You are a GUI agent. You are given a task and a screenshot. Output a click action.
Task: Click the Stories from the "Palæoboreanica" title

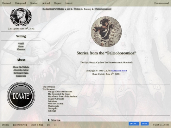106,53
